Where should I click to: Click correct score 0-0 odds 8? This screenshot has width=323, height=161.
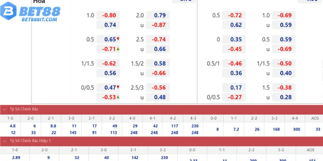point(218,129)
